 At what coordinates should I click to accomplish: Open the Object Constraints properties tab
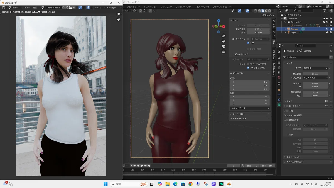tap(279, 100)
